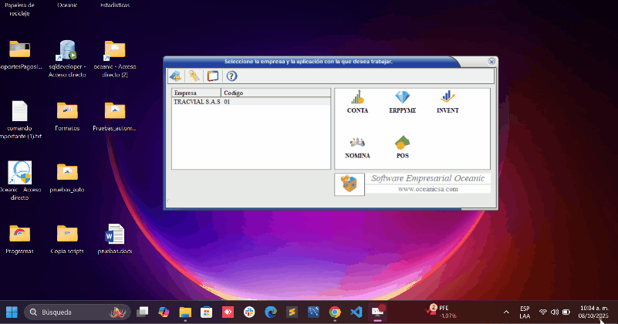Select the NOMINA payroll module

coord(357,146)
